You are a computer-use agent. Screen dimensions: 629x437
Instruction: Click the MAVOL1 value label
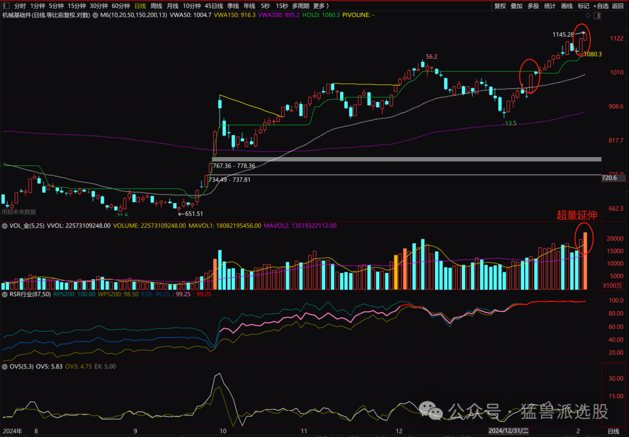[x=225, y=226]
